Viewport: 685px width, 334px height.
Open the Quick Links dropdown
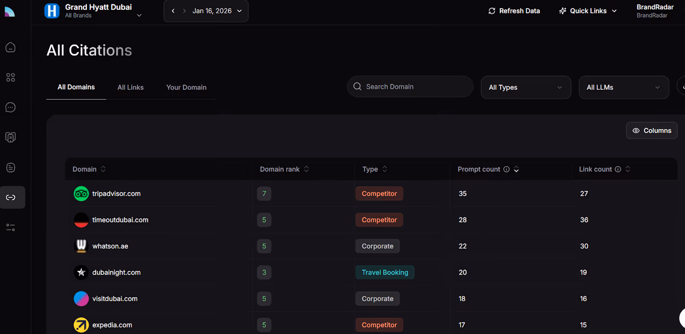(x=588, y=11)
